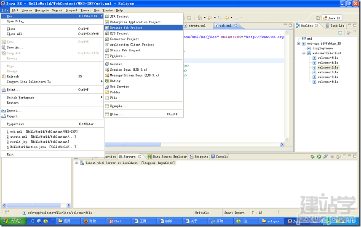Open Outline view menu triangle
Image resolution: width=361 pixels, height=227 pixels.
(355, 32)
